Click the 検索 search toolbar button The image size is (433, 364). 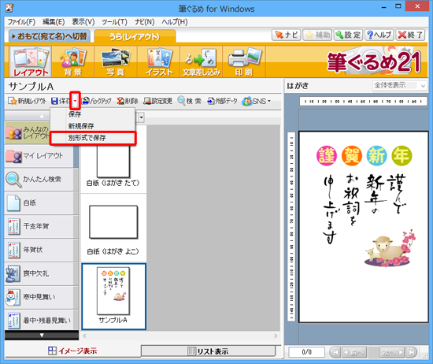click(189, 101)
